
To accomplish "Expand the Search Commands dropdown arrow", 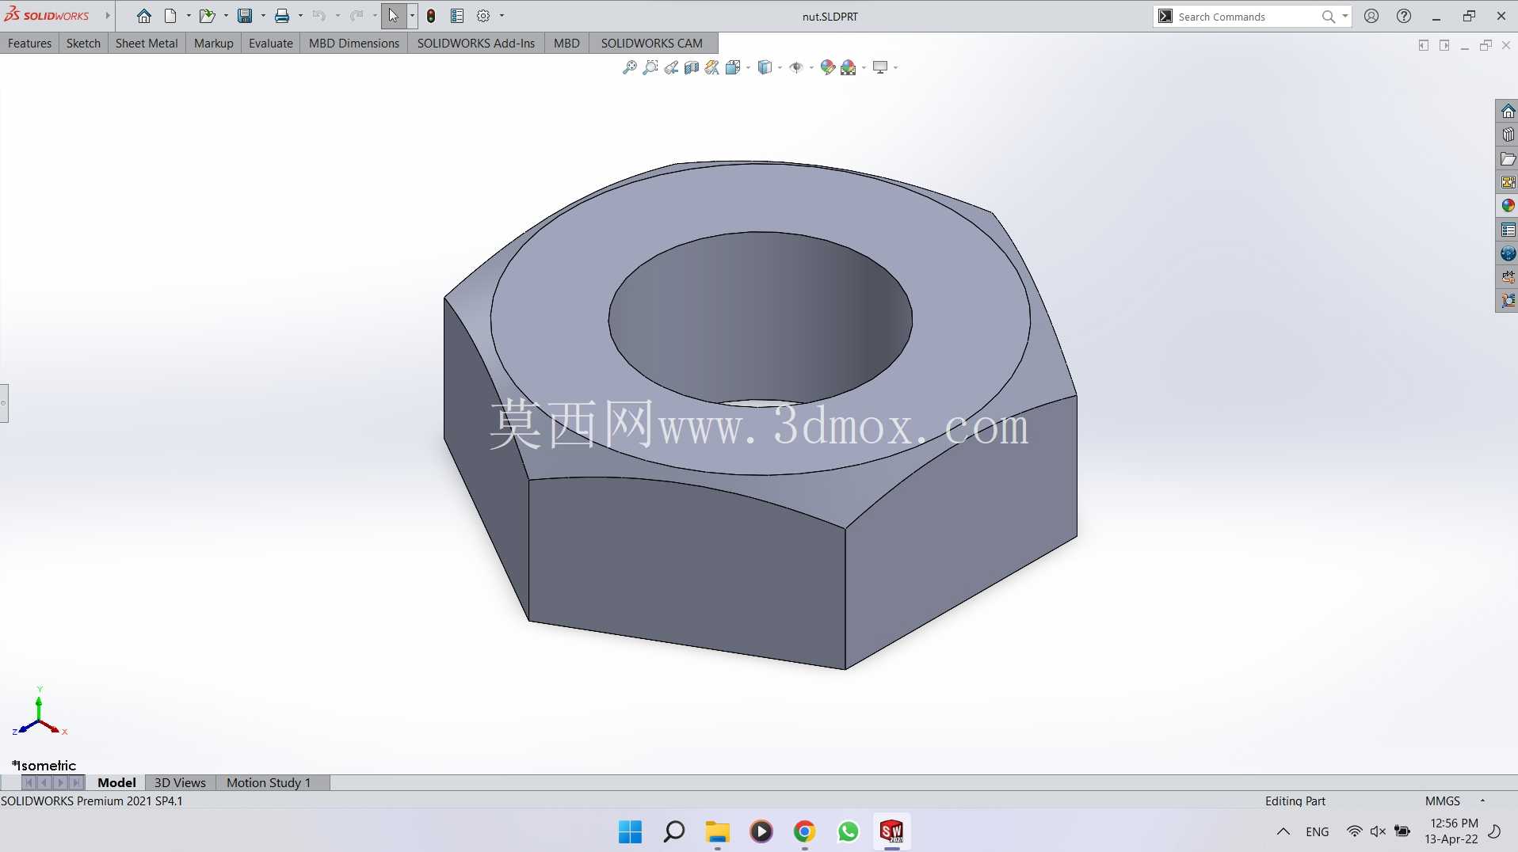I will (x=1345, y=16).
